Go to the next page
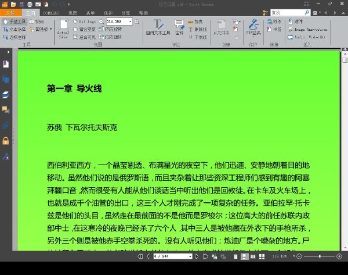The height and width of the screenshot is (275, 348). (197, 256)
